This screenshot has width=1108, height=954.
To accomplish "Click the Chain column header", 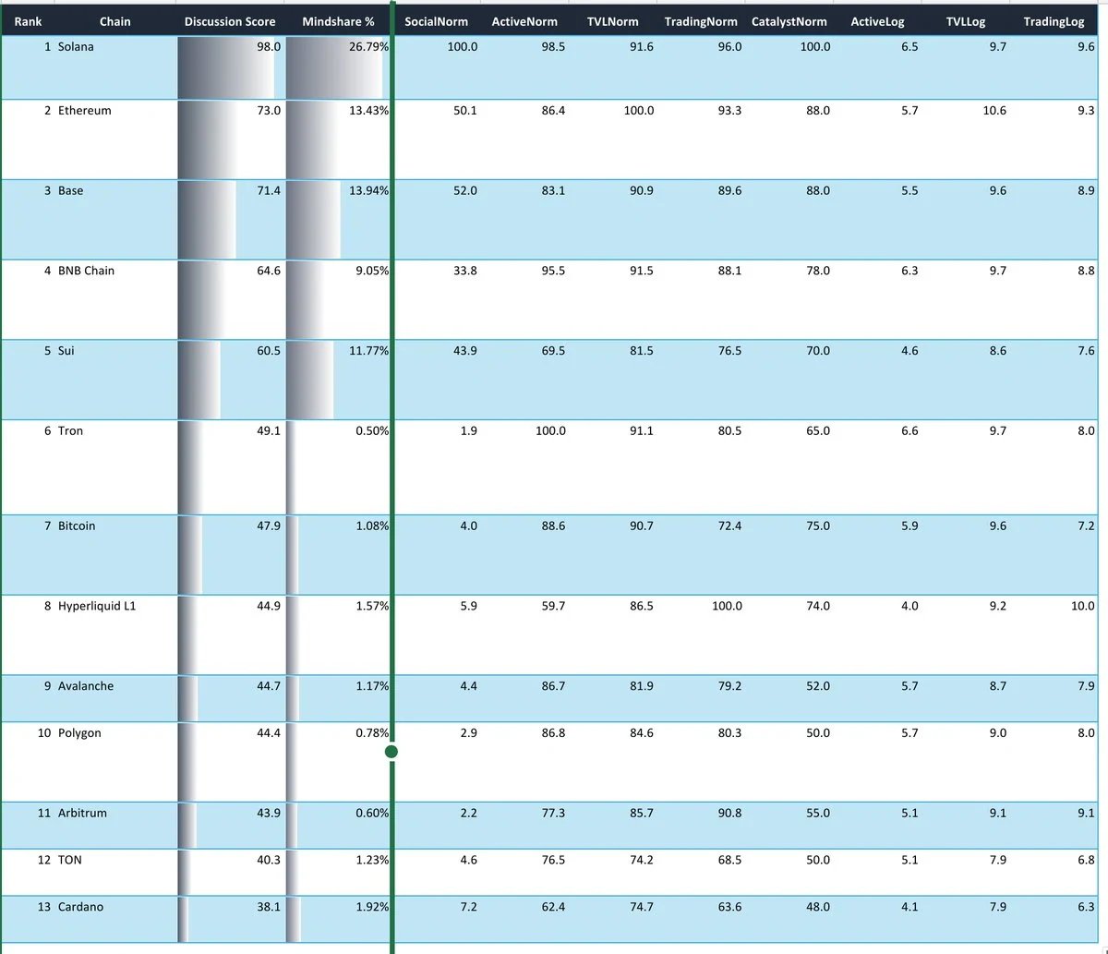I will coord(115,21).
